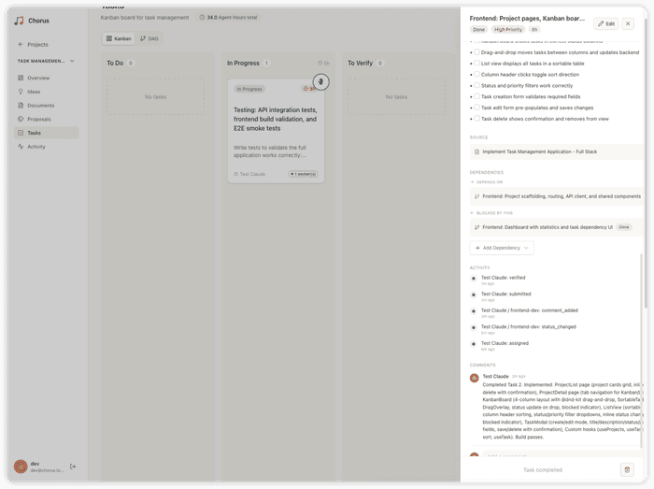Click the logout icon beside dev
The height and width of the screenshot is (489, 654).
click(x=73, y=467)
